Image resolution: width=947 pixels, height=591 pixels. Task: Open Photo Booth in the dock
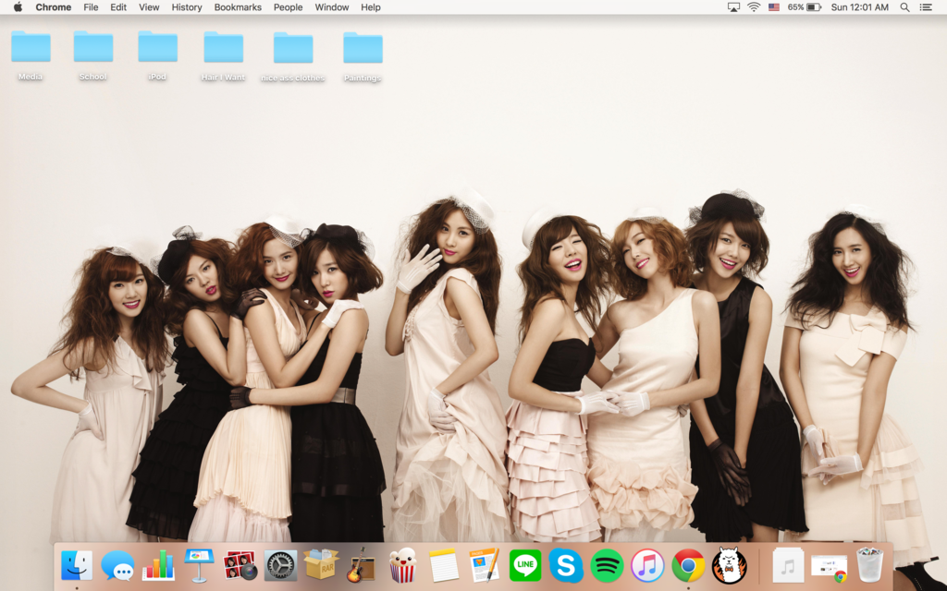[240, 564]
